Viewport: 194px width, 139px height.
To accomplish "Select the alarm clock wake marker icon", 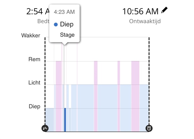I will [149, 128].
